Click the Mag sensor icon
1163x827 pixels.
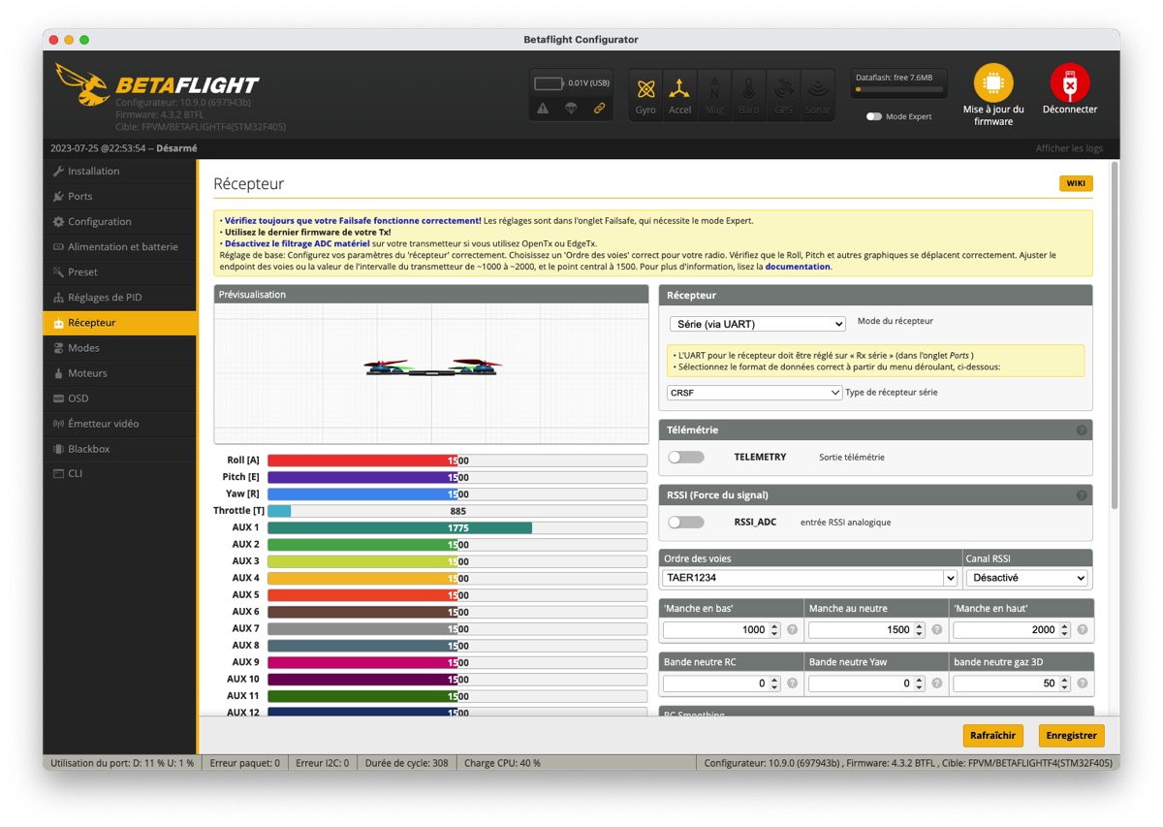click(714, 95)
